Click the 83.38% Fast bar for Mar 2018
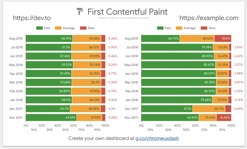Image resolution: width=247 pixels, height=149 pixels. tap(179, 82)
